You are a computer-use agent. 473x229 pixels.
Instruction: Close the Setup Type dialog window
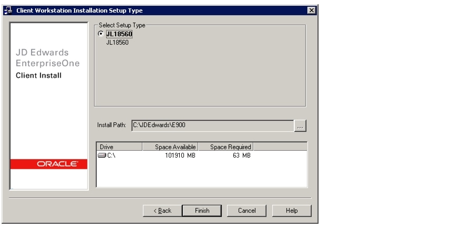[x=311, y=11]
